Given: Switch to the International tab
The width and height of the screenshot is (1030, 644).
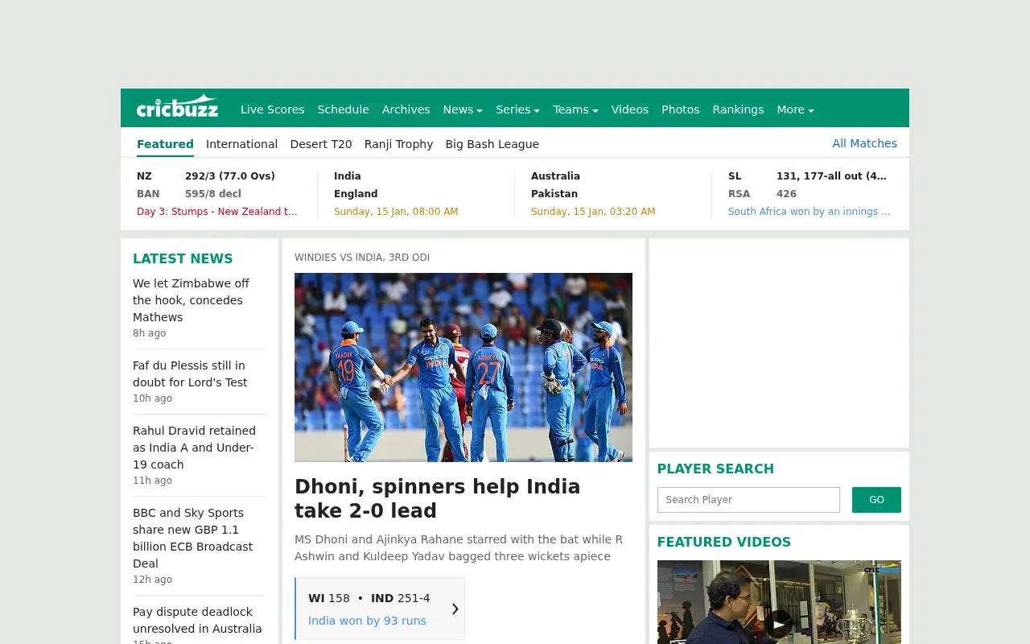Looking at the screenshot, I should pos(241,144).
